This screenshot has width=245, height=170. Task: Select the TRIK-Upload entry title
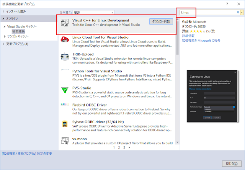coord(83,54)
